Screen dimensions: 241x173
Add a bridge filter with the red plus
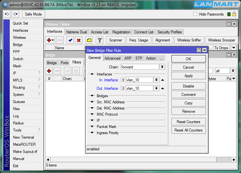[x=49, y=71]
